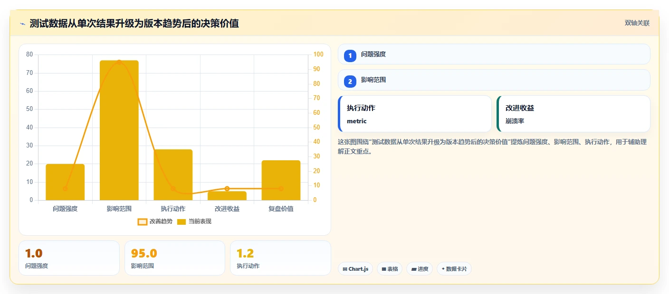This screenshot has height=294, width=669.
Task: Click the 数据卡片 tag
Action: point(454,269)
